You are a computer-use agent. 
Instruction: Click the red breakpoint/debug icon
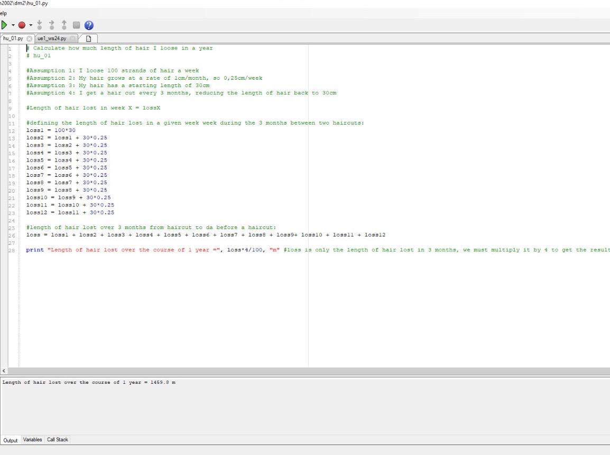point(22,25)
